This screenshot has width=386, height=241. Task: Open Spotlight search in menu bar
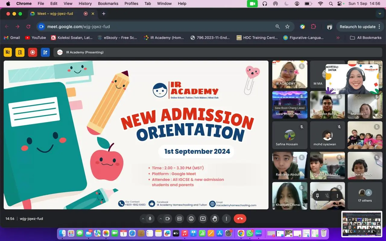pyautogui.click(x=331, y=4)
